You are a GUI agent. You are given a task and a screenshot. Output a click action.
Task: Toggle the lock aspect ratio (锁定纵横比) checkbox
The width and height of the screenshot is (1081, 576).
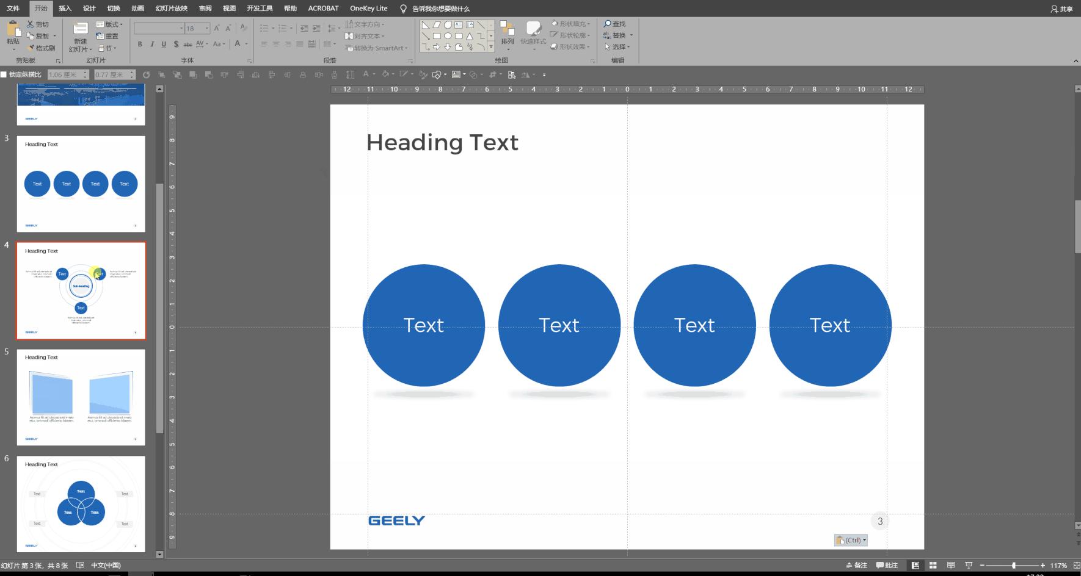pos(4,74)
